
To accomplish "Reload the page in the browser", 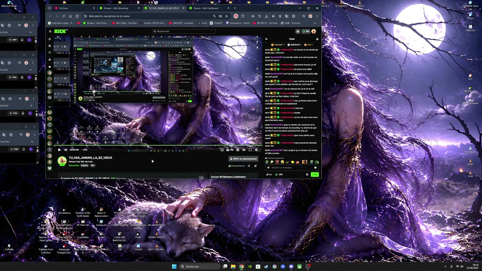I will click(64, 16).
